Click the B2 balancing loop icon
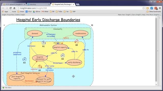The height and width of the screenshot is (91, 163). tap(40, 67)
